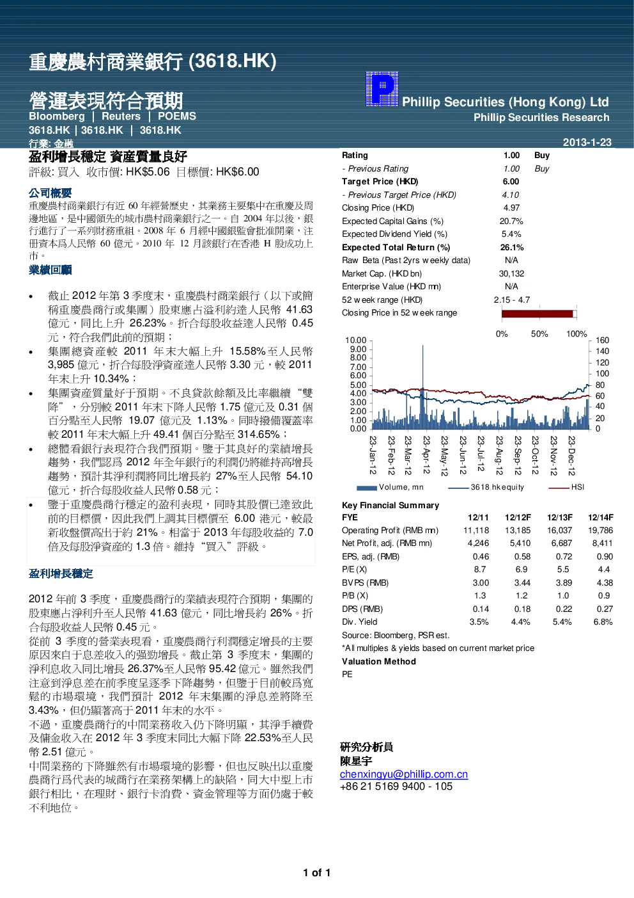Click the Phillip Securities blue P logo

click(382, 89)
